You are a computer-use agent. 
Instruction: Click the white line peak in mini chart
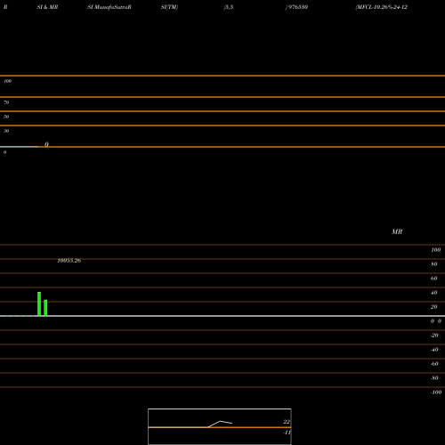(x=220, y=421)
